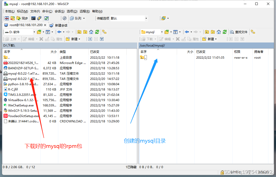
Task: Open the 新建会话 new session tab
Action: click(x=59, y=25)
